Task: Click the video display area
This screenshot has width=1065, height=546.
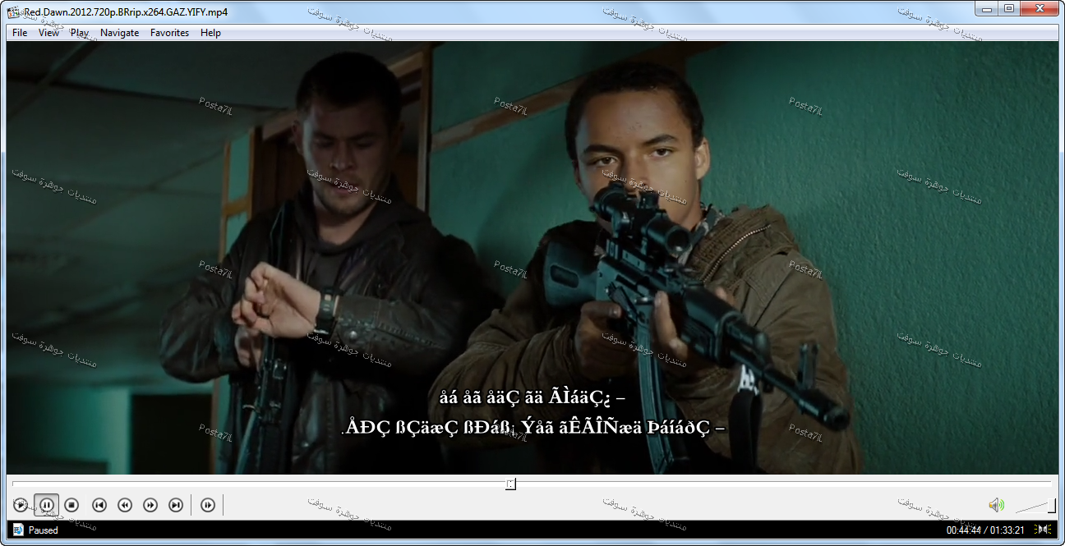Action: [x=532, y=258]
